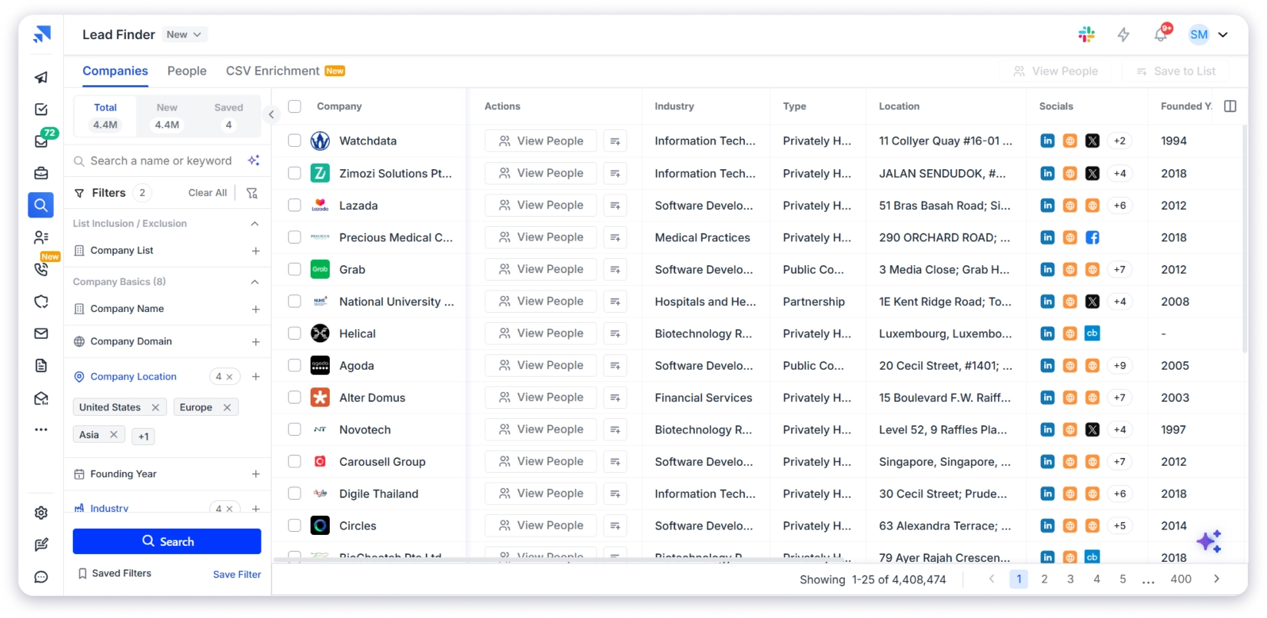This screenshot has width=1267, height=618.
Task: Open Watchdata X social icon
Action: click(x=1092, y=141)
